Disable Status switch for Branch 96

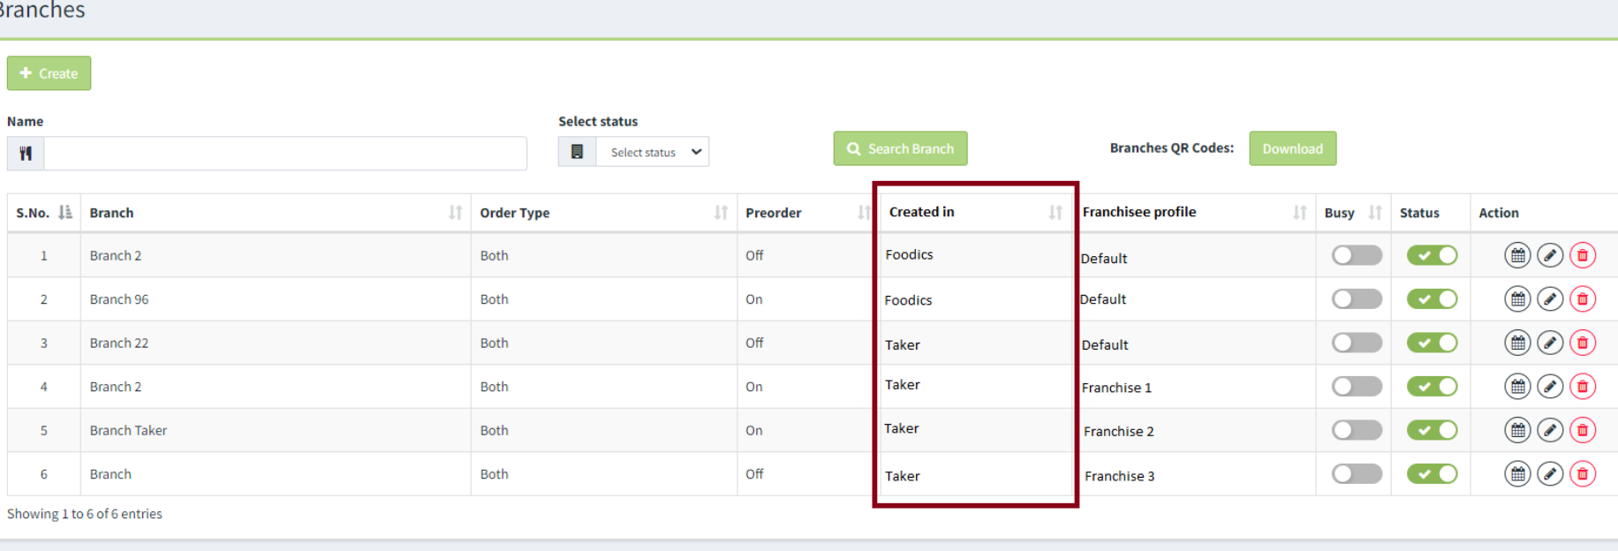tap(1432, 299)
